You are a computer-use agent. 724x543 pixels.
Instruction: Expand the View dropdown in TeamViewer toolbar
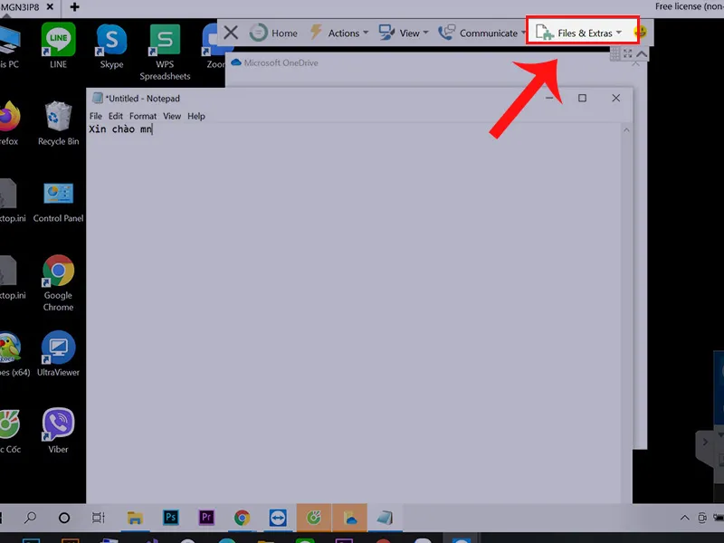click(x=425, y=33)
